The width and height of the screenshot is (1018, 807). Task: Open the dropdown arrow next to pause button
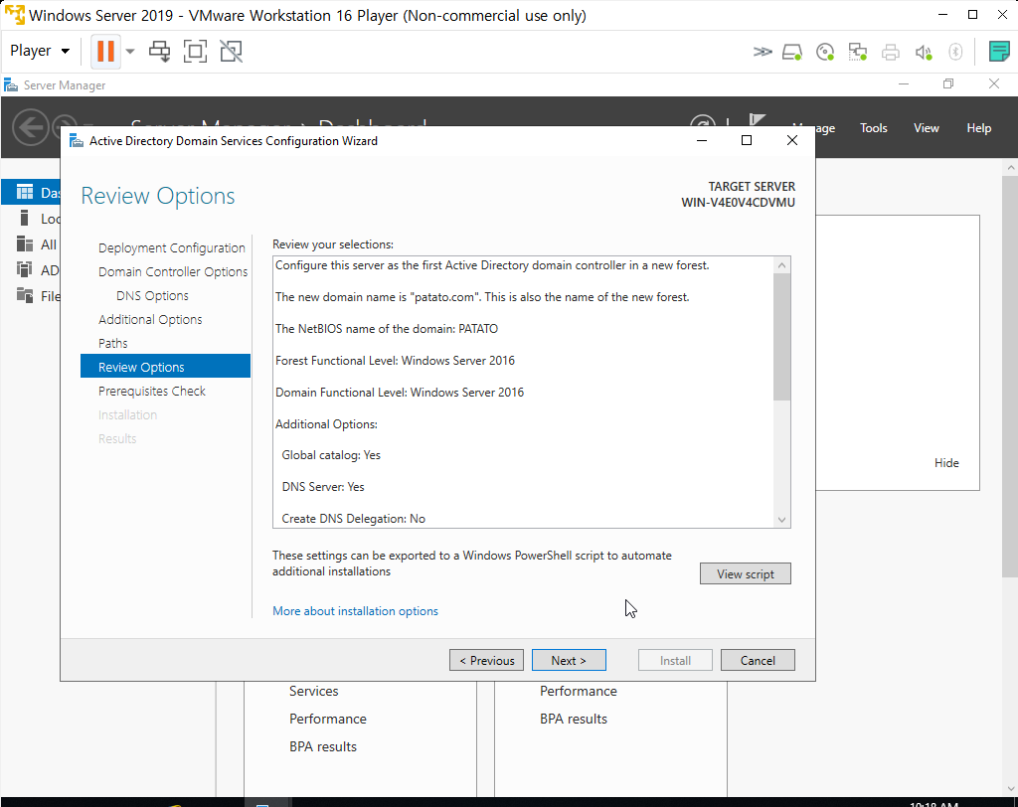point(130,52)
